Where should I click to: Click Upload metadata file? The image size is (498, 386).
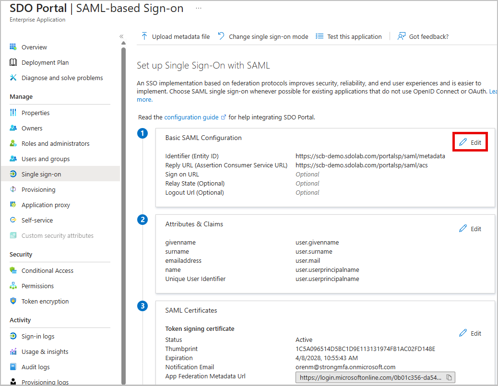[176, 36]
